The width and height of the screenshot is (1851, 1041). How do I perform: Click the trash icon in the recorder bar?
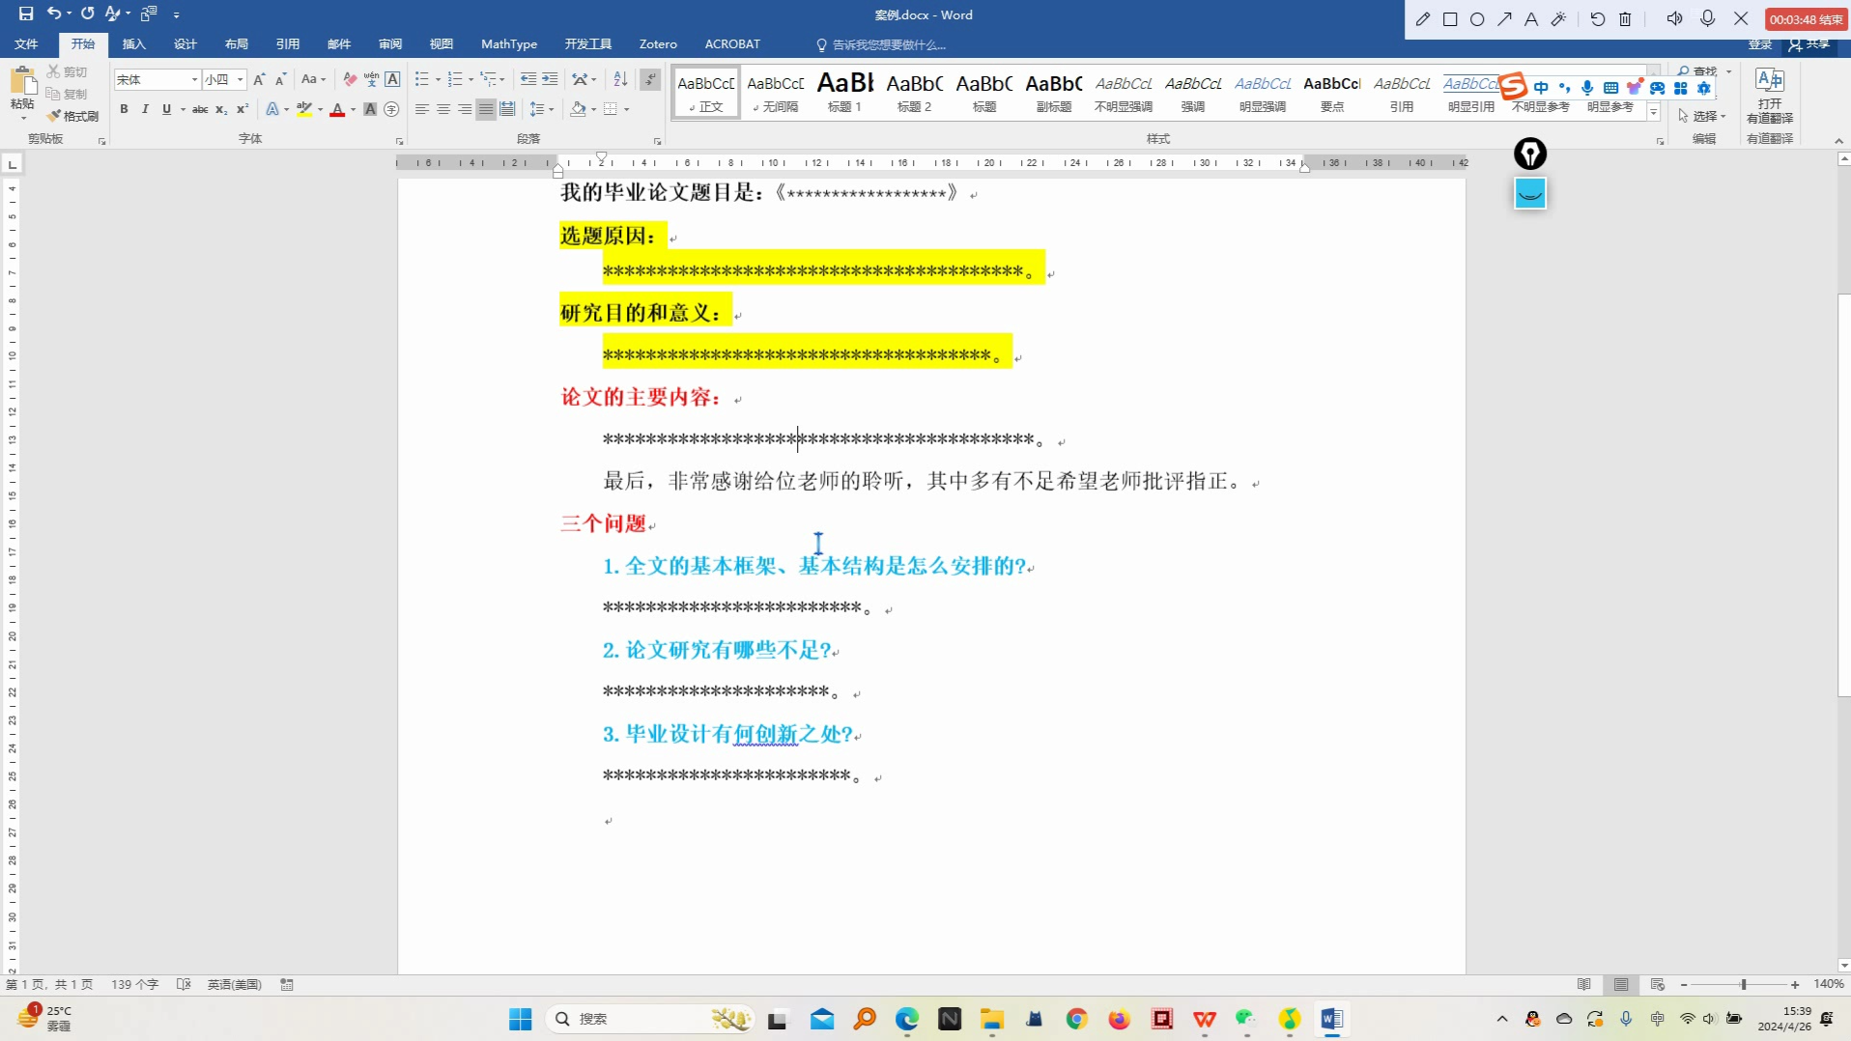click(1625, 18)
